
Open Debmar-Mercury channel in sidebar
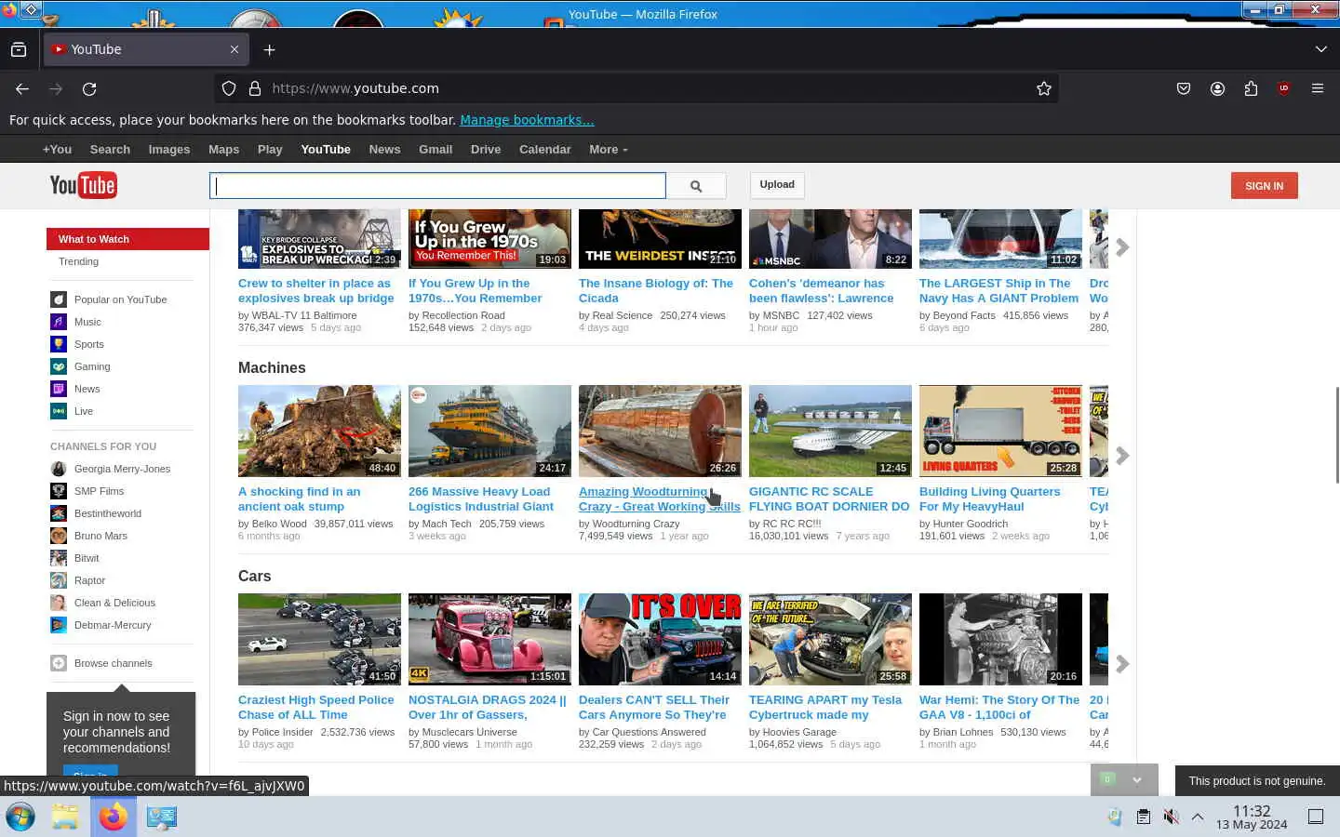(x=113, y=625)
